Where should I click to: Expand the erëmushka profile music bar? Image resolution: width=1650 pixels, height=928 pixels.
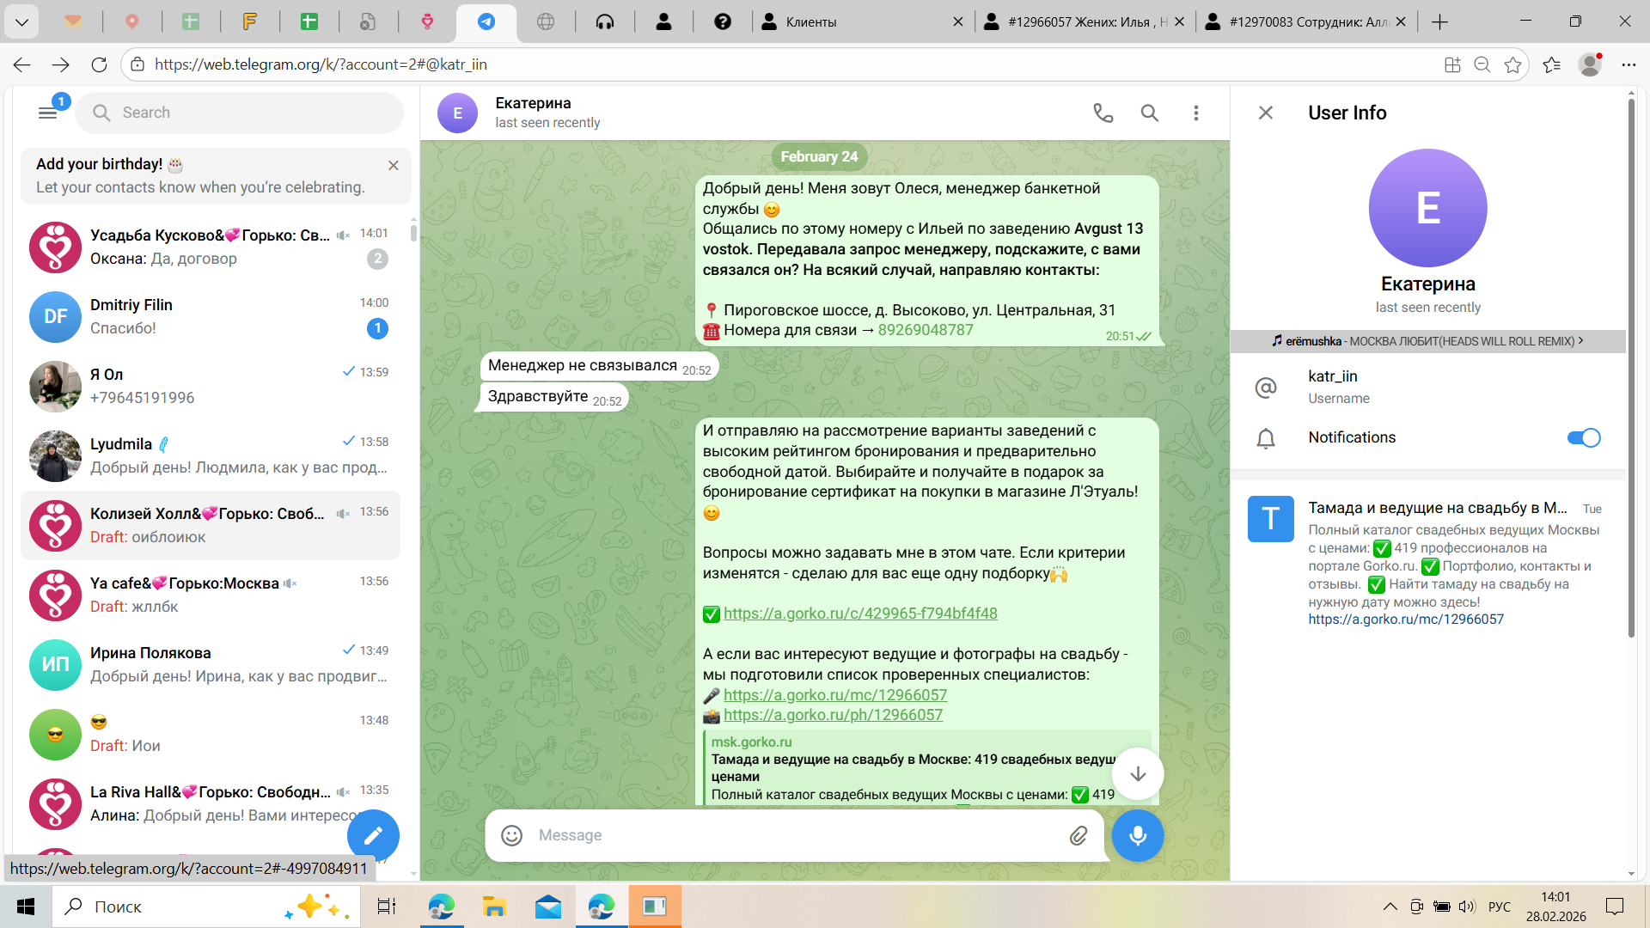[1427, 341]
